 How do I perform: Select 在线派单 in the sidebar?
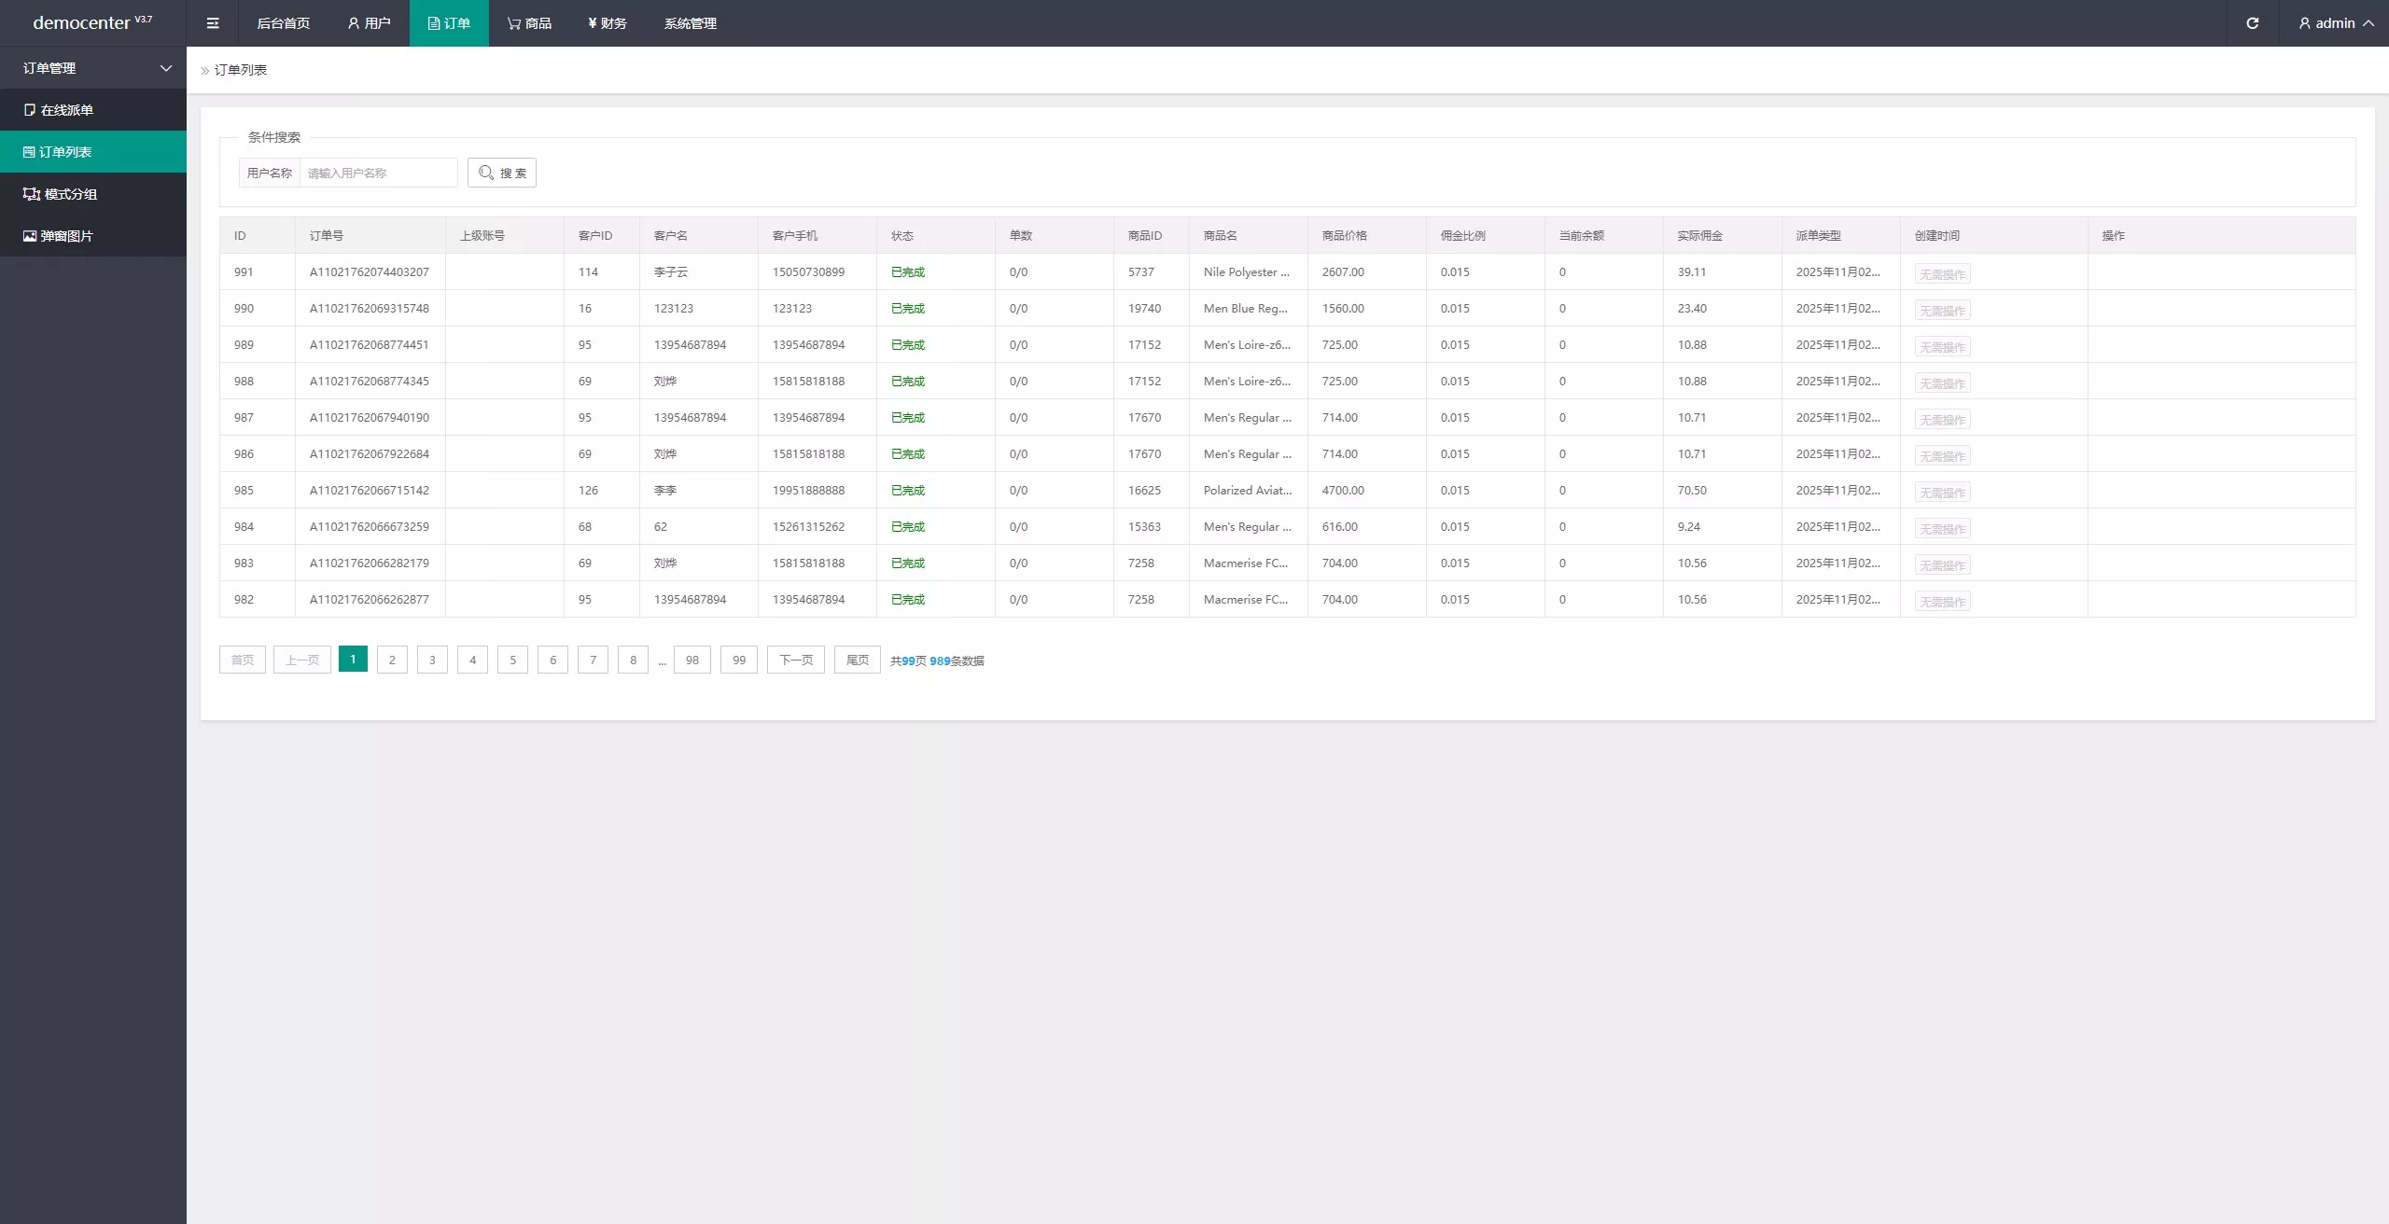tap(67, 110)
